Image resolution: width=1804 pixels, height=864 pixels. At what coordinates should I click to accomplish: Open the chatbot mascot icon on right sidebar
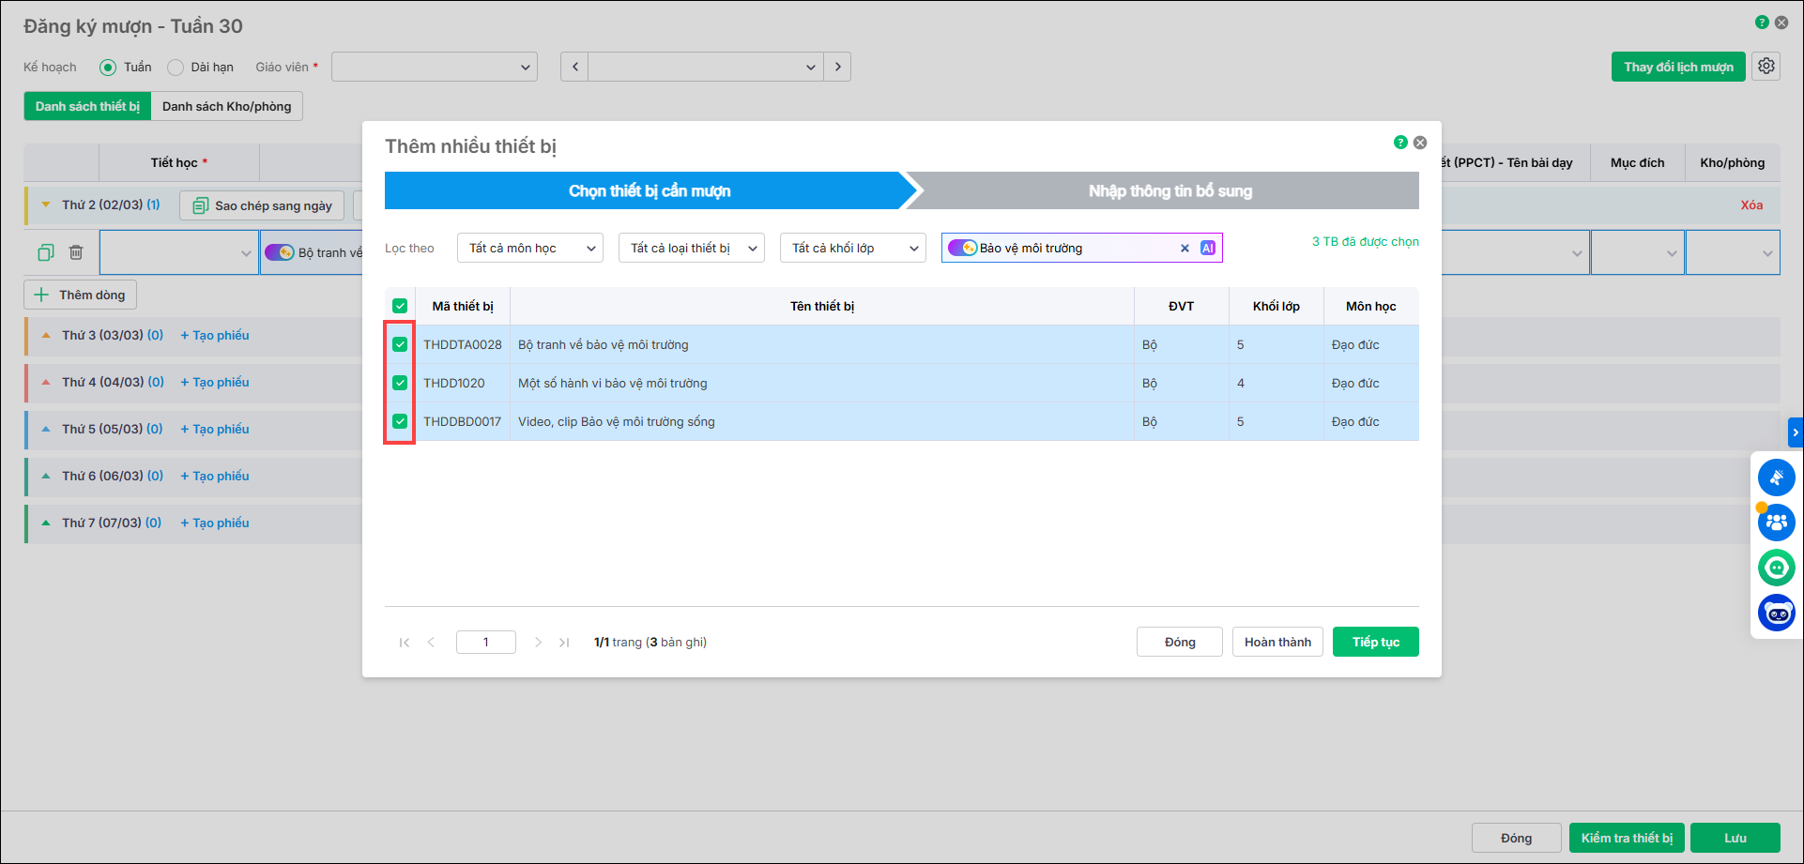[1776, 614]
